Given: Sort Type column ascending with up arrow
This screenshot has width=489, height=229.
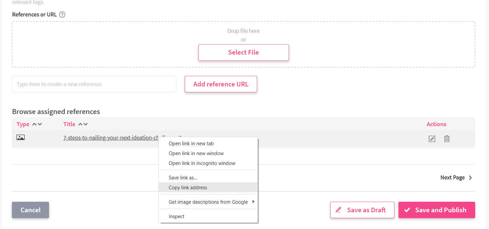Looking at the screenshot, I should (x=34, y=124).
